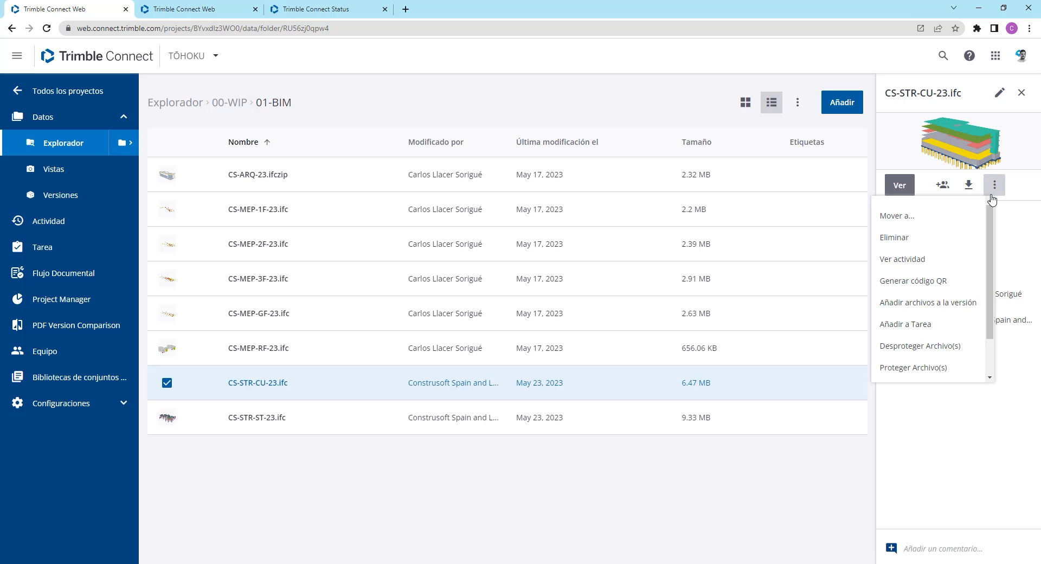Open file CS-MEP-1F-23.ifc
This screenshot has width=1041, height=564.
pyautogui.click(x=258, y=209)
